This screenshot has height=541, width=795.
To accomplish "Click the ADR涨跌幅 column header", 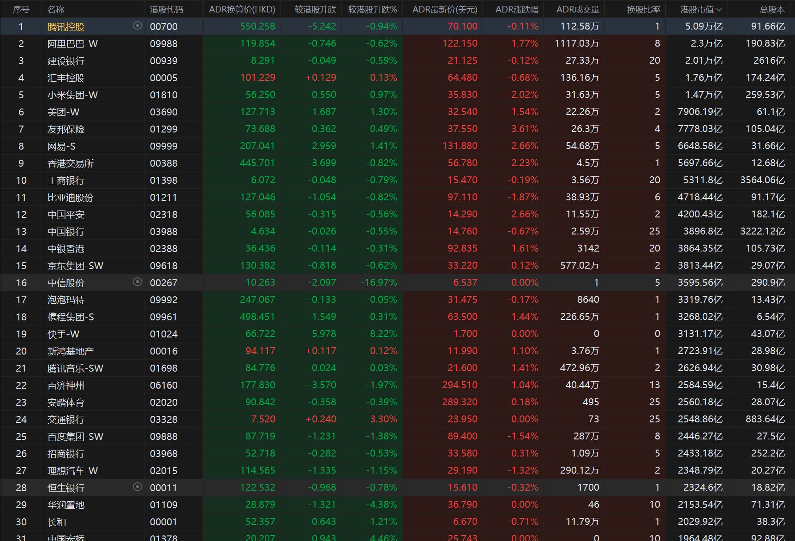I will tap(517, 9).
